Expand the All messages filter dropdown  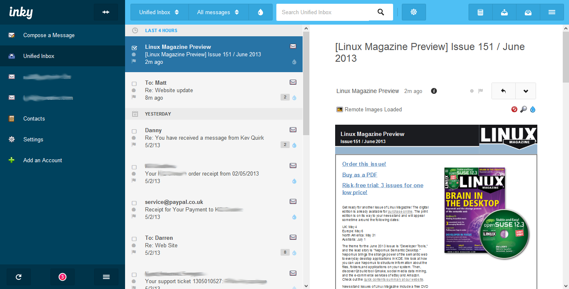(x=218, y=12)
